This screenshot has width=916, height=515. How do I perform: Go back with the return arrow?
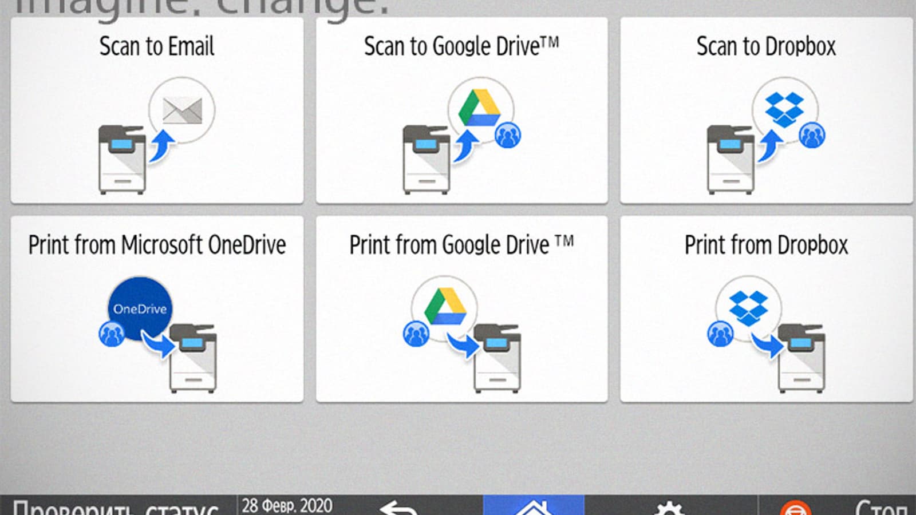(399, 507)
